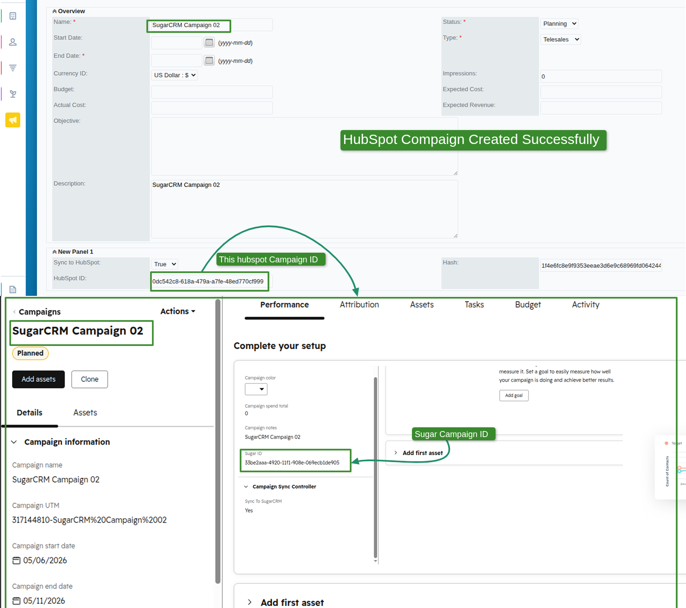Click the Description text area
This screenshot has height=608, width=686.
pos(305,209)
